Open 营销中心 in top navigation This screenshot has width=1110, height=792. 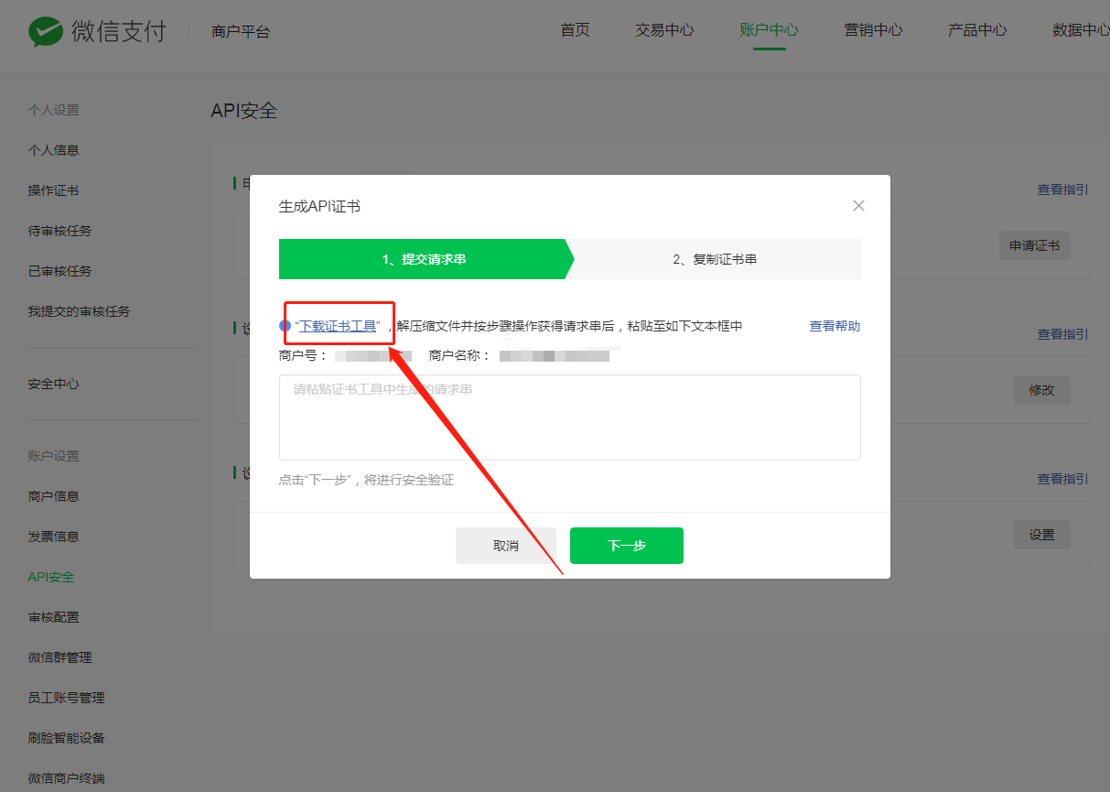[x=873, y=30]
